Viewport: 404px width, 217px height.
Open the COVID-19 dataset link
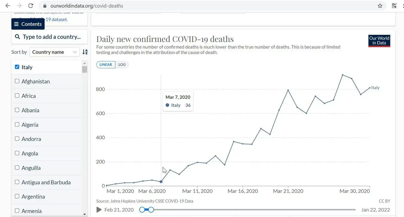pos(57,19)
